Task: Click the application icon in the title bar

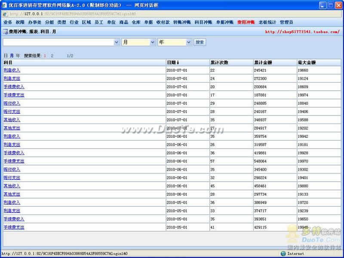Action: (x=4, y=5)
